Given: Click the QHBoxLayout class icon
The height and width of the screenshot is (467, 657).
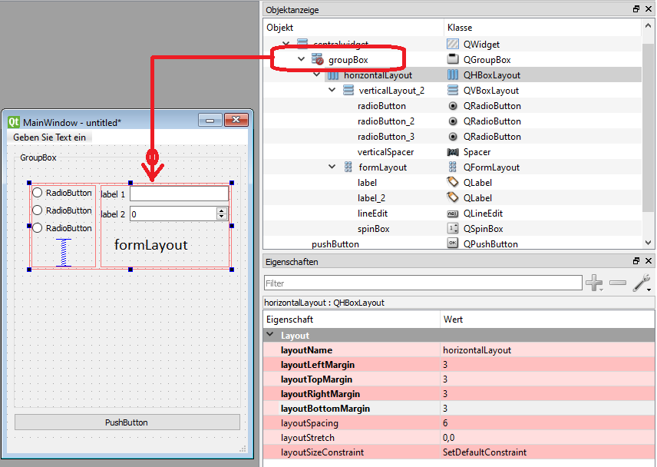Looking at the screenshot, I should coord(453,75).
